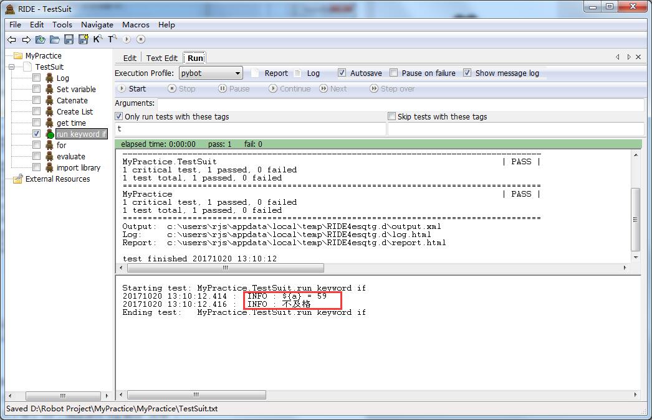Screen dimensions: 652x420
Task: Enable the Pause on failure checkbox
Action: [x=393, y=73]
